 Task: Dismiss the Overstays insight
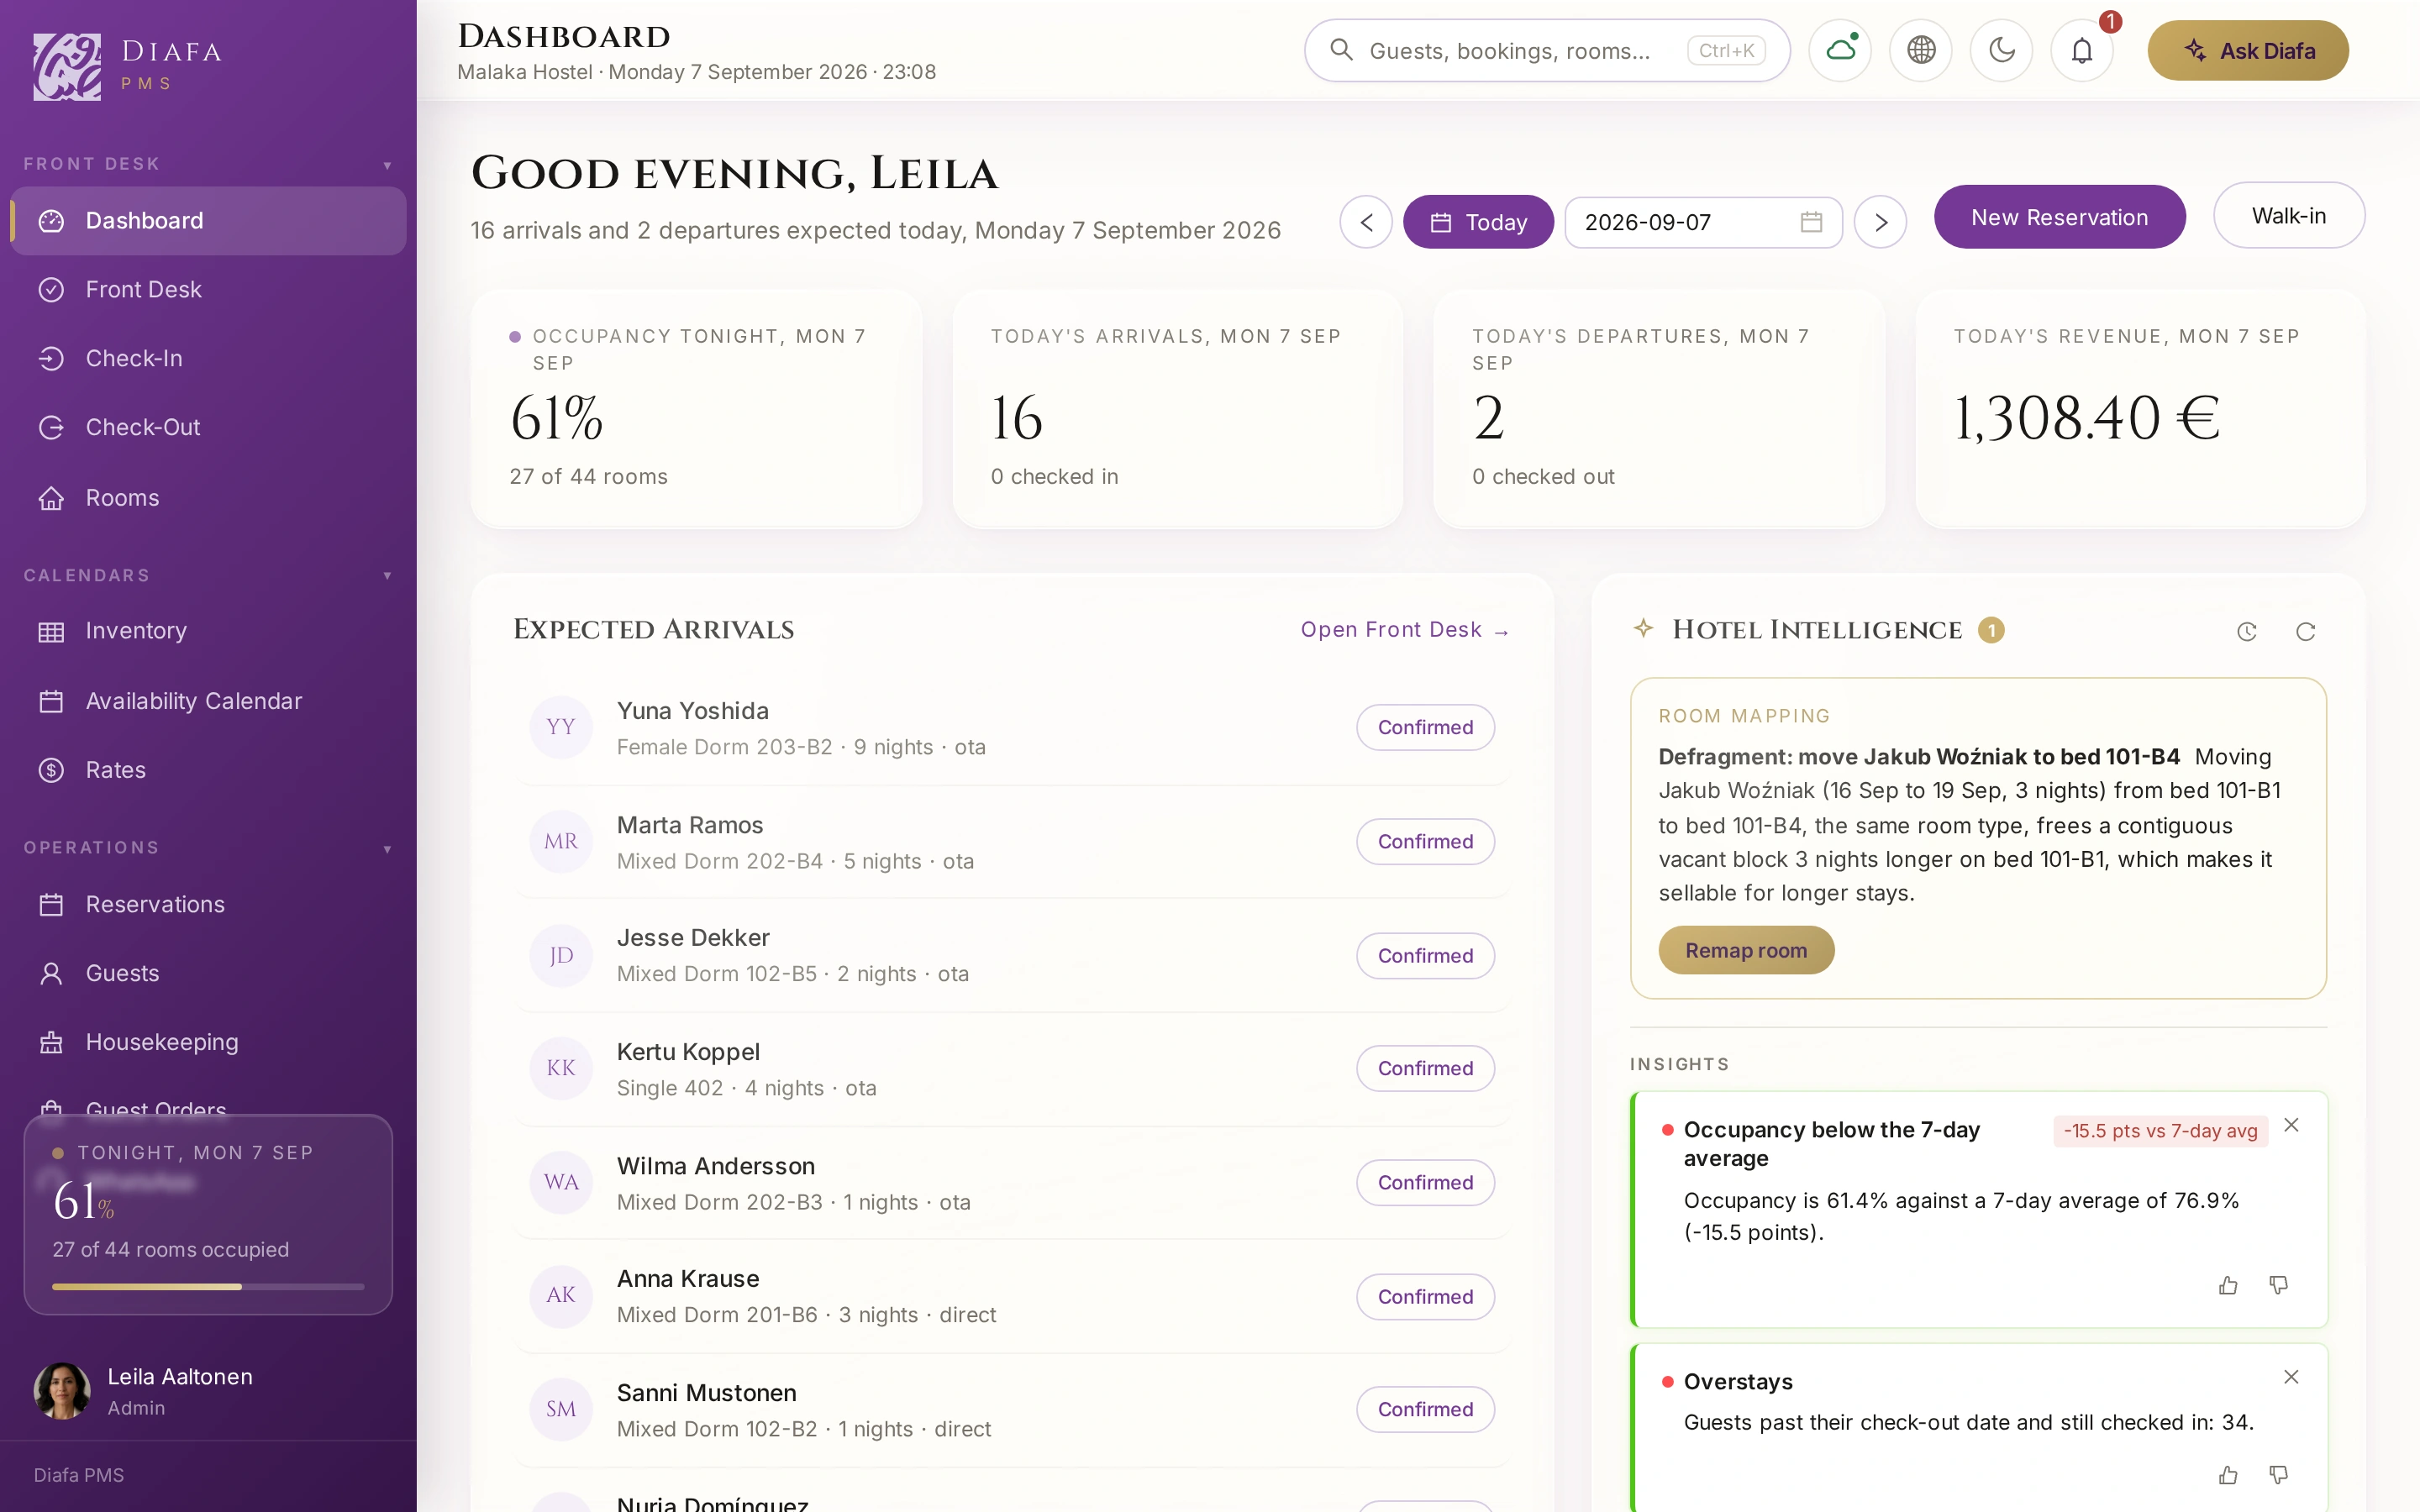pyautogui.click(x=2292, y=1377)
